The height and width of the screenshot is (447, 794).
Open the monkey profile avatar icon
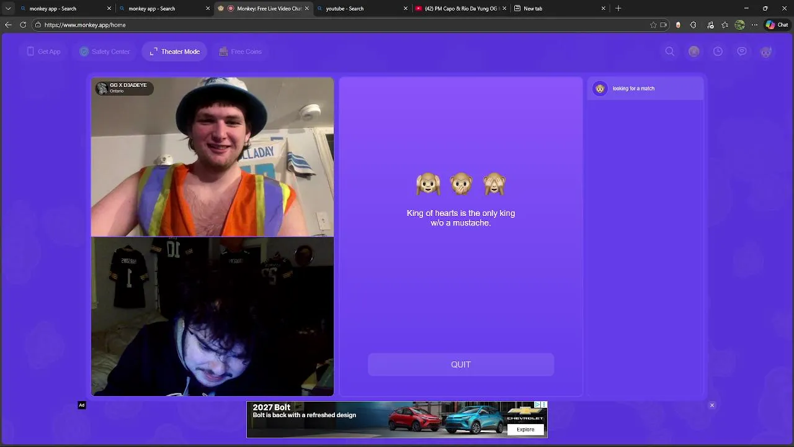pyautogui.click(x=766, y=52)
